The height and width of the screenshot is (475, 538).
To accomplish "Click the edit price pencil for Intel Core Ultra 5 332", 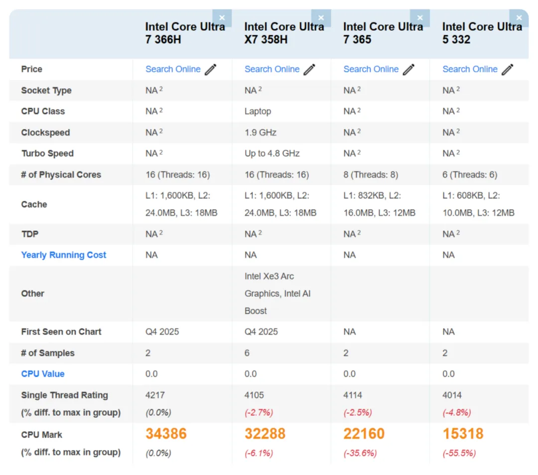I will [x=508, y=69].
